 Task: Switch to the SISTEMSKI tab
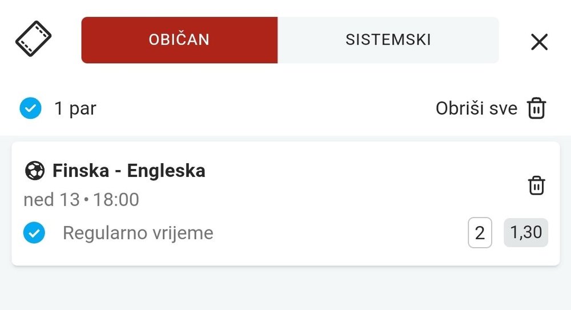click(x=388, y=40)
